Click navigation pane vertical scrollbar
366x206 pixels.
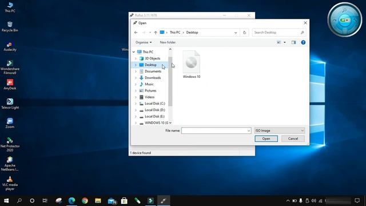click(x=170, y=81)
